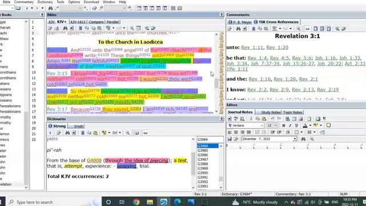Center align text in Editors toolbar

click(236, 132)
